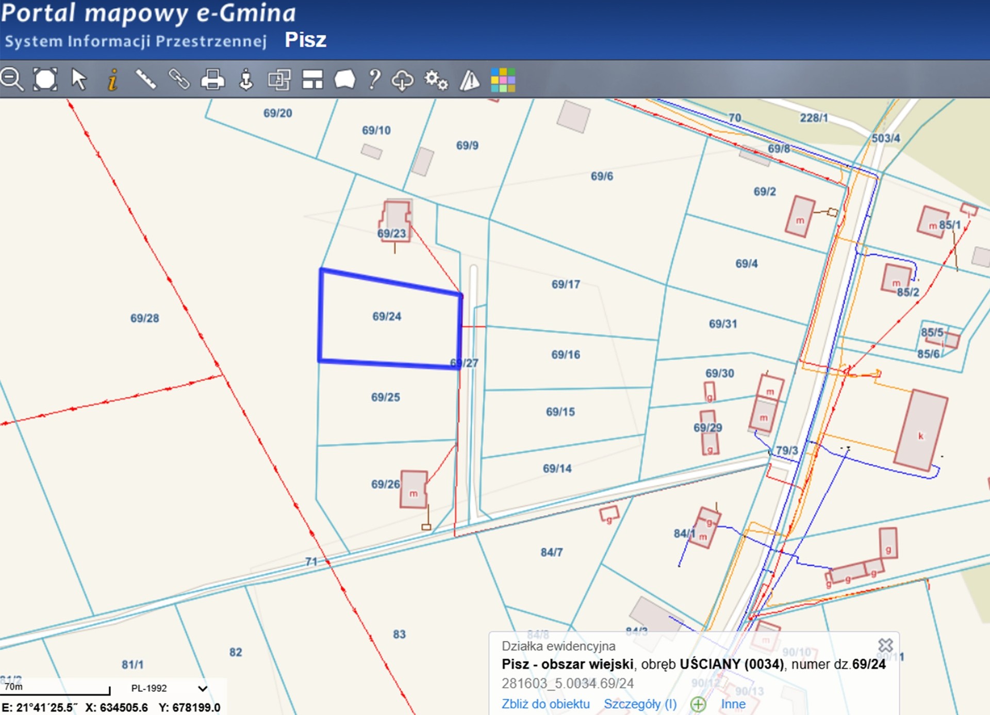
Task: Click parcel label 69/17
Action: pos(566,284)
